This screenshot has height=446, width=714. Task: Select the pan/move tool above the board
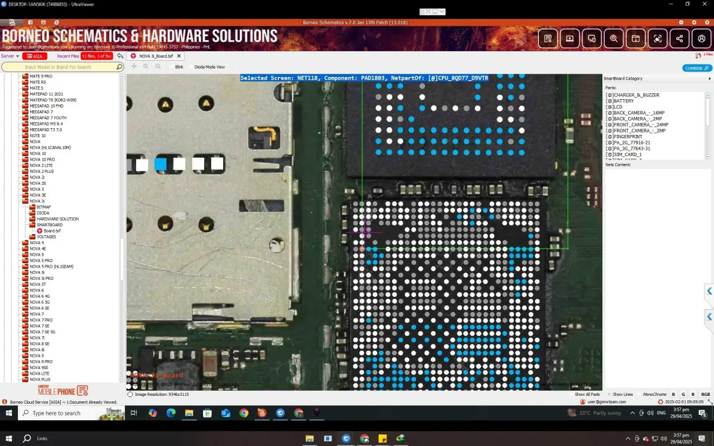(133, 66)
